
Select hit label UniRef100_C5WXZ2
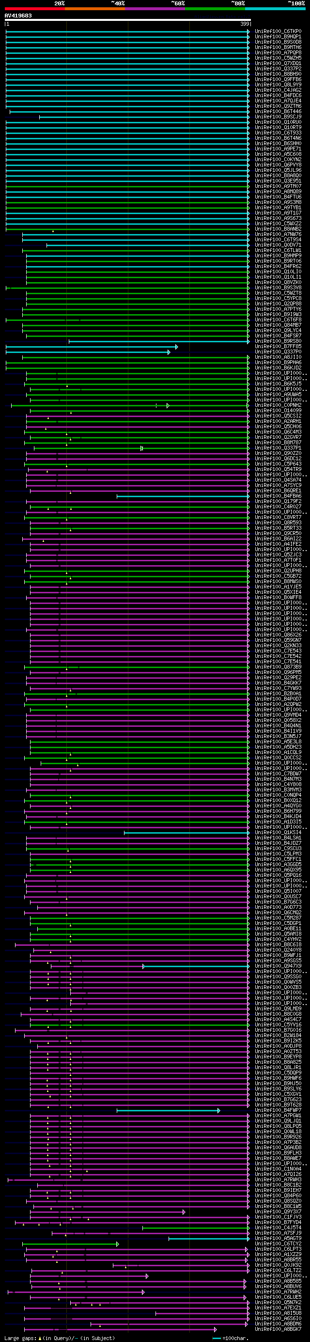tap(278, 223)
